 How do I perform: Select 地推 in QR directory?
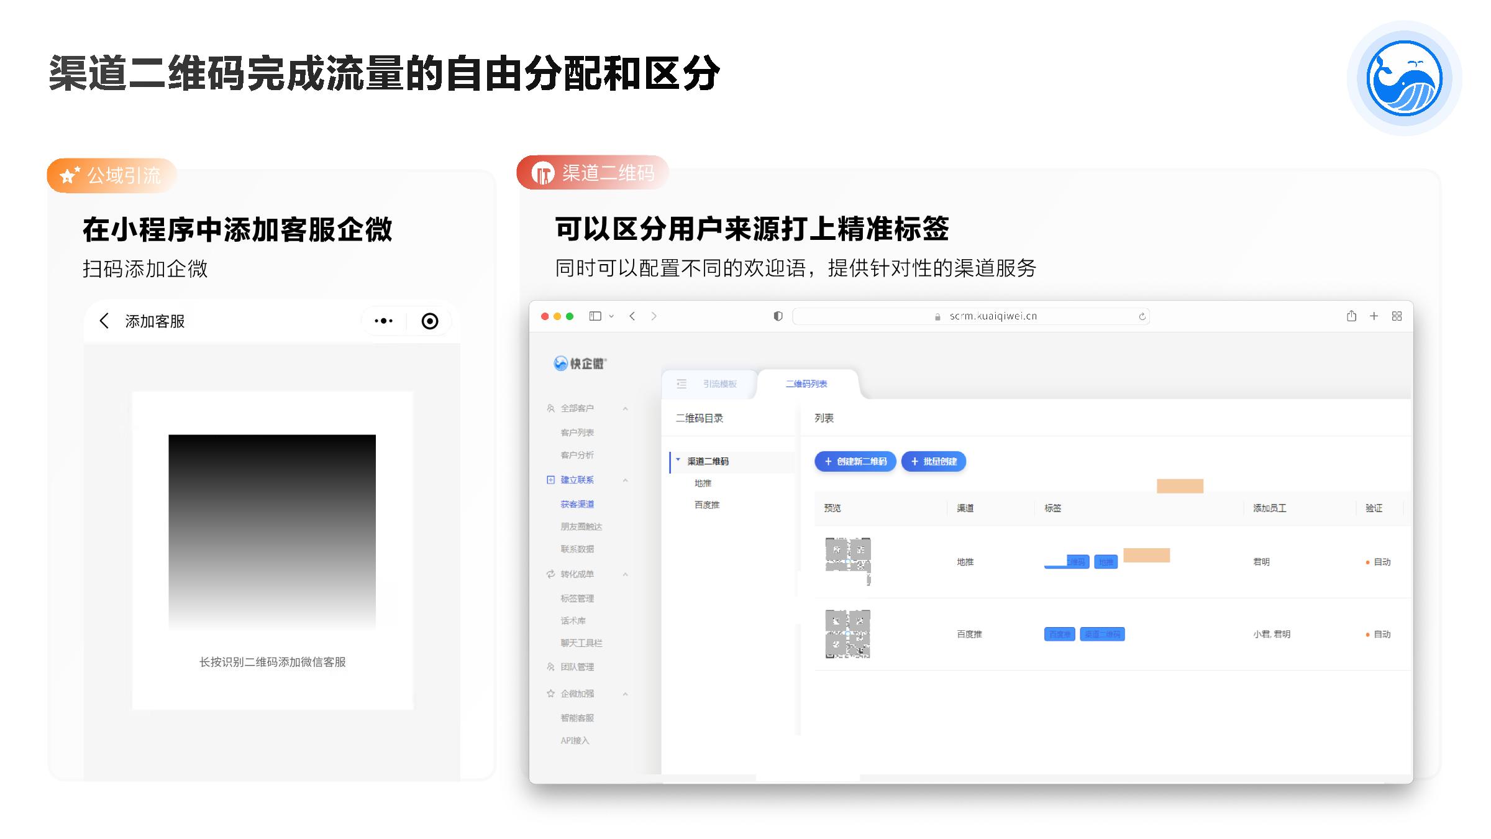703,483
